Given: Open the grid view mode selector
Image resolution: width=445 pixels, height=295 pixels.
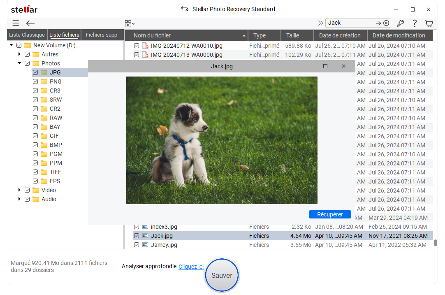Looking at the screenshot, I should [x=130, y=23].
